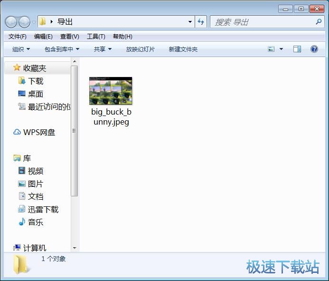
Task: Open 下载 in favorites
Action: click(x=36, y=81)
